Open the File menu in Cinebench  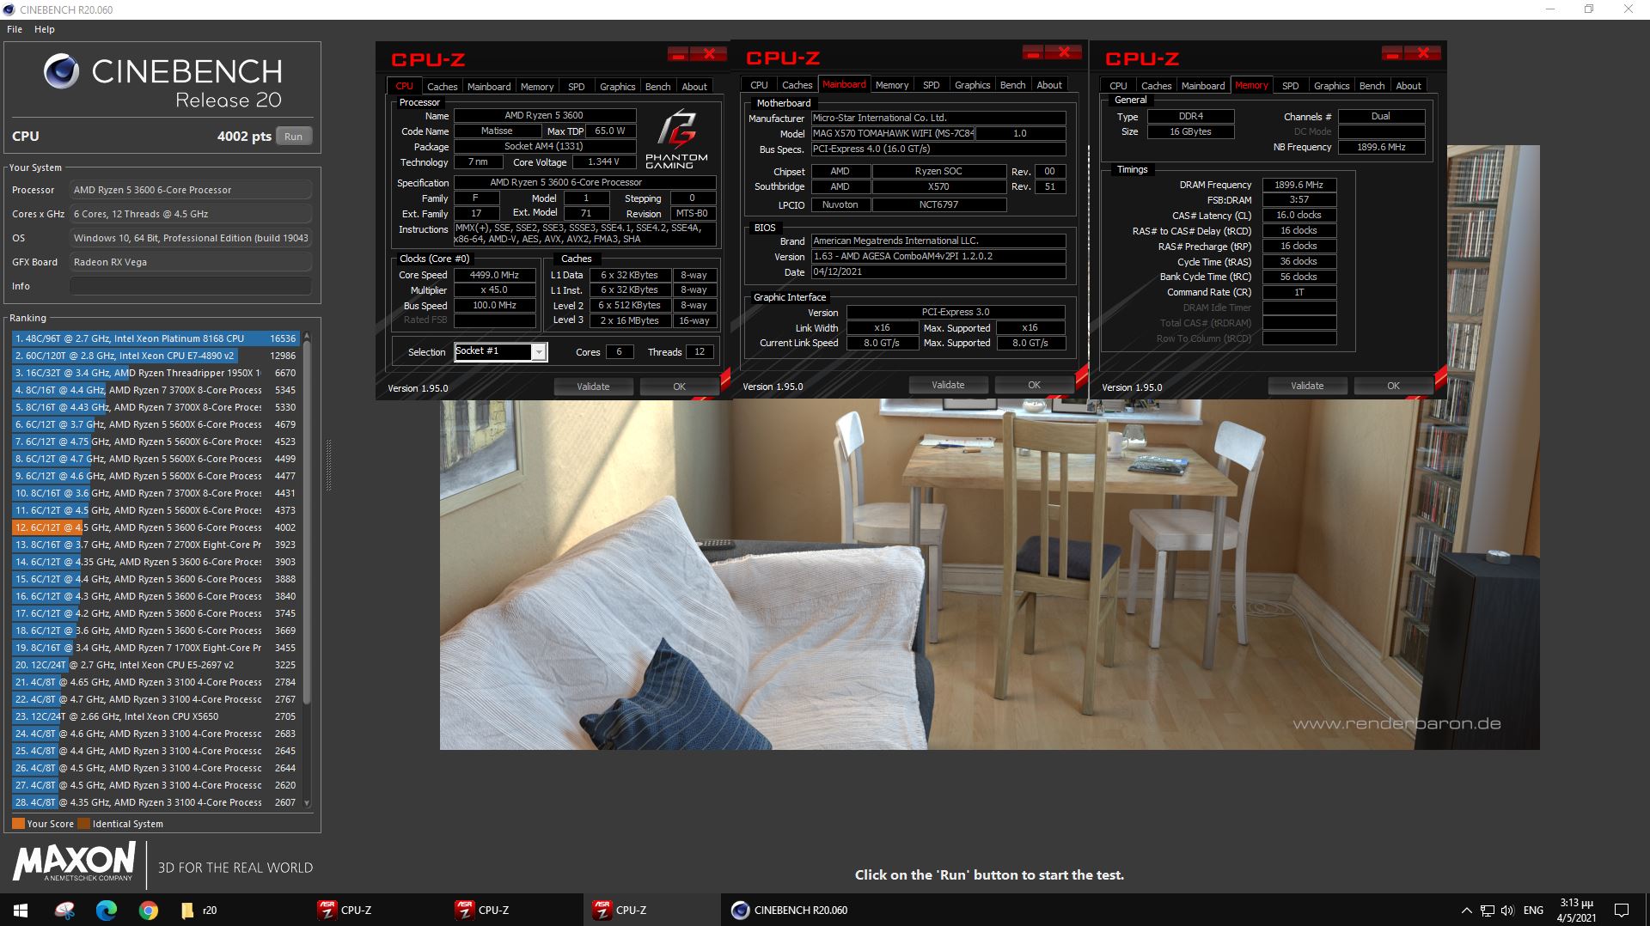click(15, 29)
